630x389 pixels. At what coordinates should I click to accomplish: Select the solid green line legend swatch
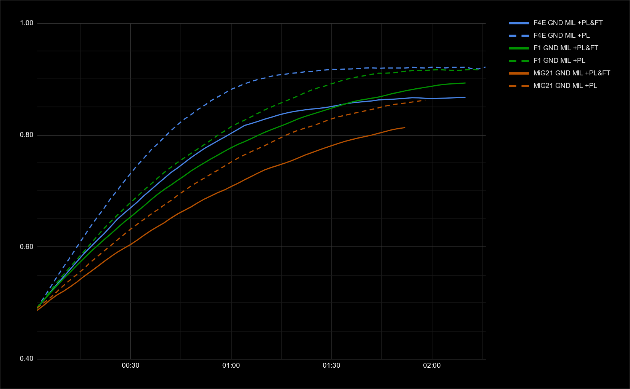click(x=519, y=48)
